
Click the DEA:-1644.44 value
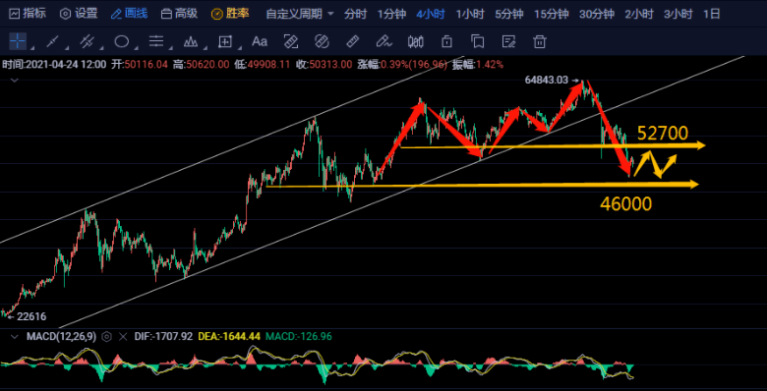point(228,336)
